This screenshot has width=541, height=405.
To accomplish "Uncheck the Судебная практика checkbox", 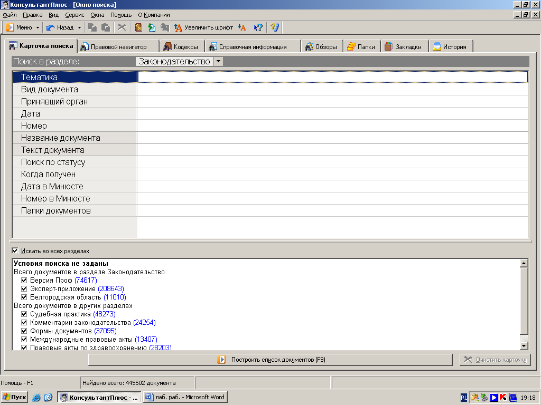I will [x=24, y=314].
